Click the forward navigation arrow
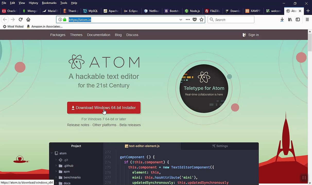This screenshot has height=185, width=312. click(13, 20)
